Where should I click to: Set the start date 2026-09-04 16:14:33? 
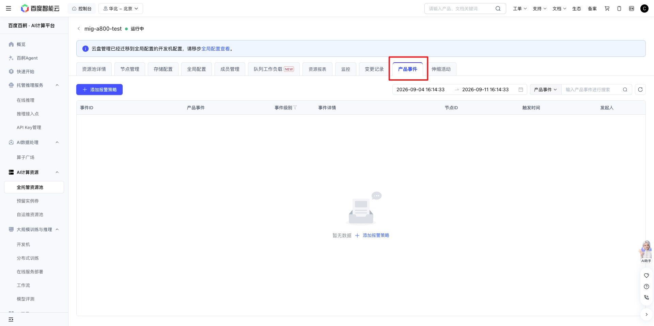420,89
